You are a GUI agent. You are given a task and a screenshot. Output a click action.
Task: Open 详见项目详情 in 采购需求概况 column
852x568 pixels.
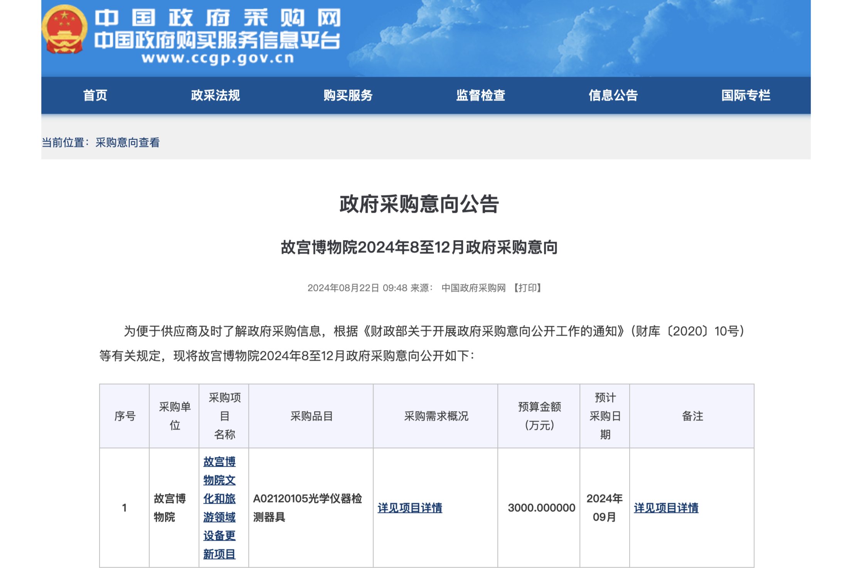tap(410, 508)
